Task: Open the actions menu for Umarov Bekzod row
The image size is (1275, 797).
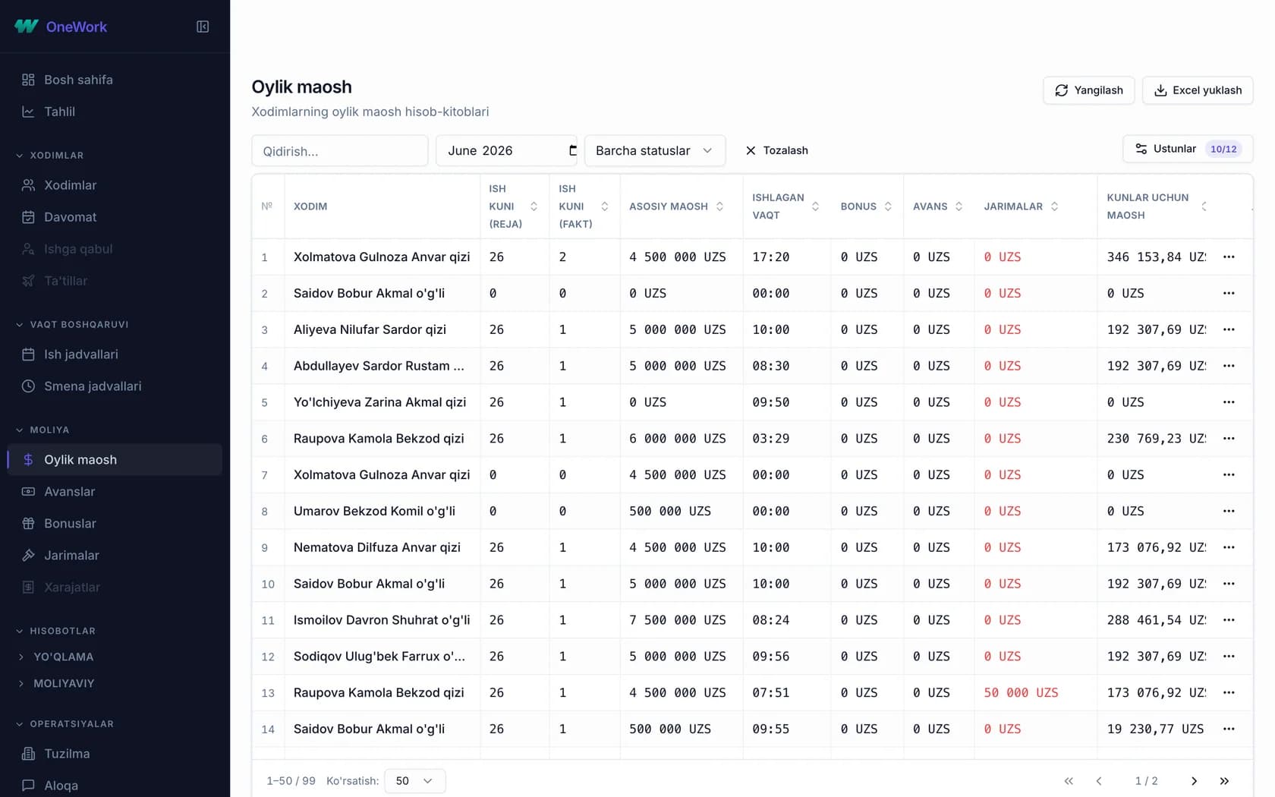Action: (1229, 512)
